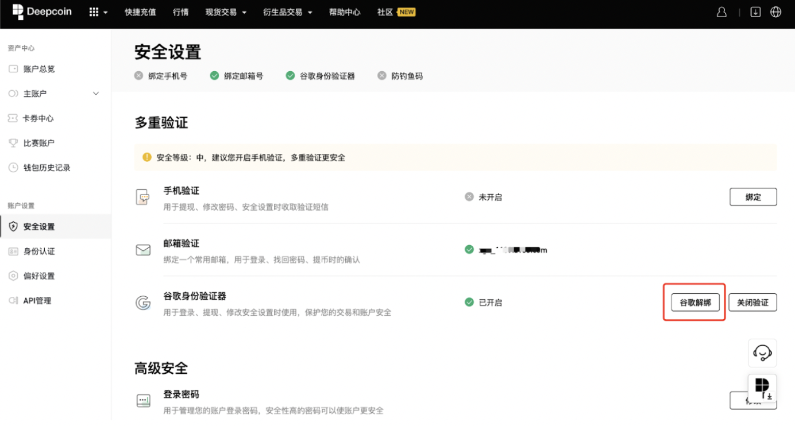Click the 卡券中心 coupon icon
The height and width of the screenshot is (426, 795).
[13, 118]
